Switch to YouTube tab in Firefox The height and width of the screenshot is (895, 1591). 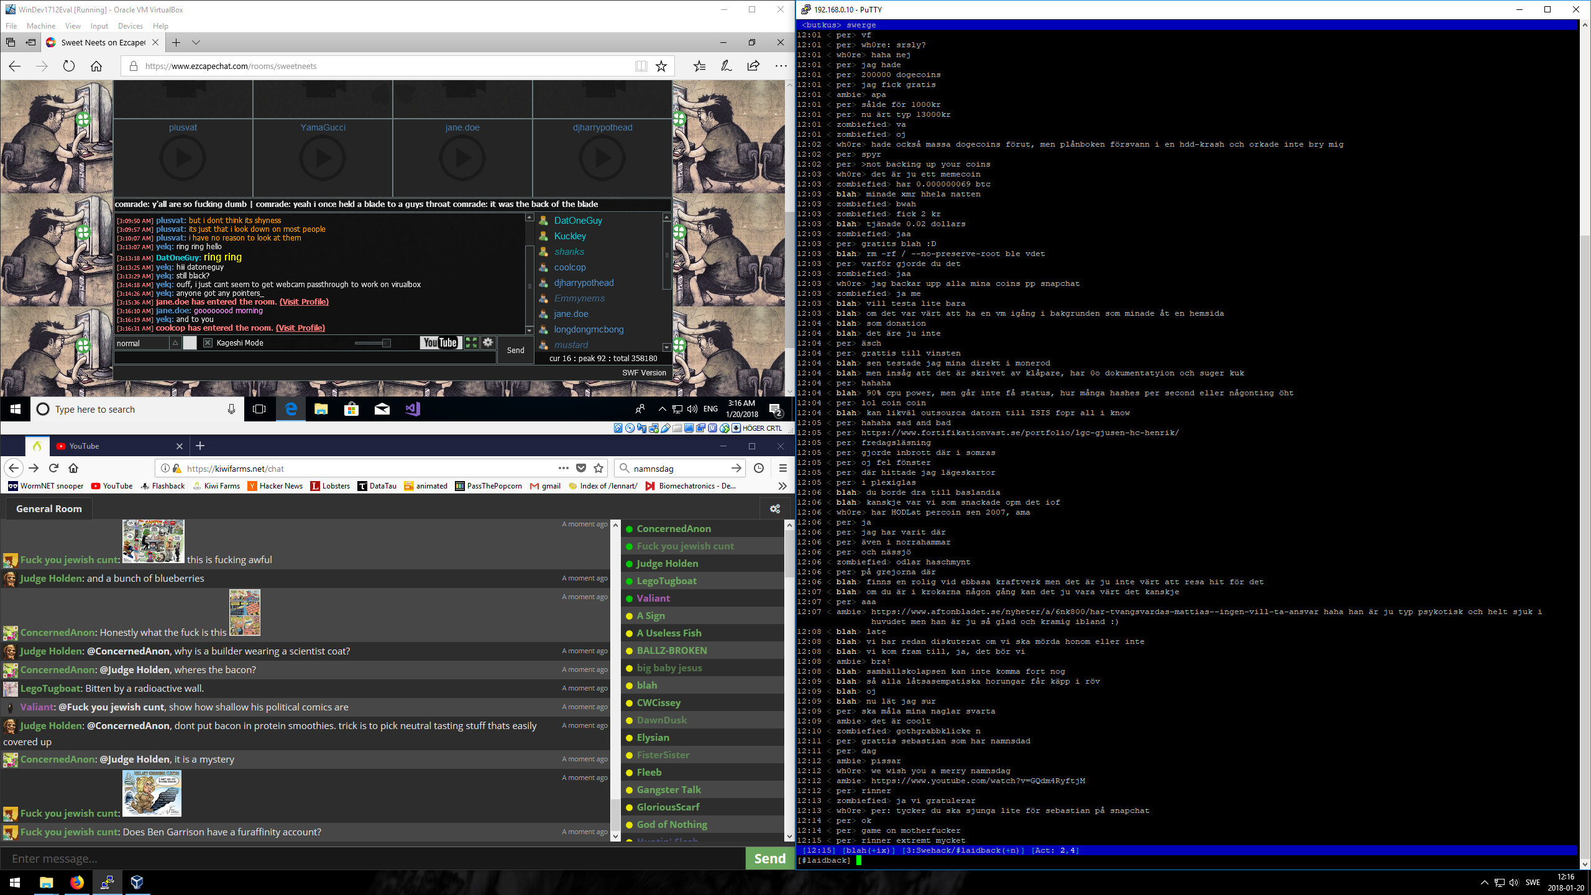[119, 446]
